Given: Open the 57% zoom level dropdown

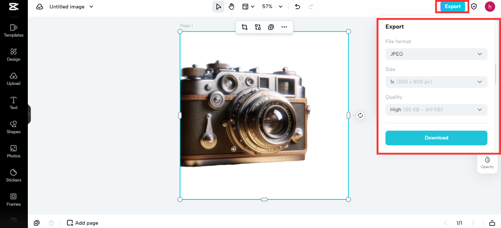Looking at the screenshot, I should 272,7.
